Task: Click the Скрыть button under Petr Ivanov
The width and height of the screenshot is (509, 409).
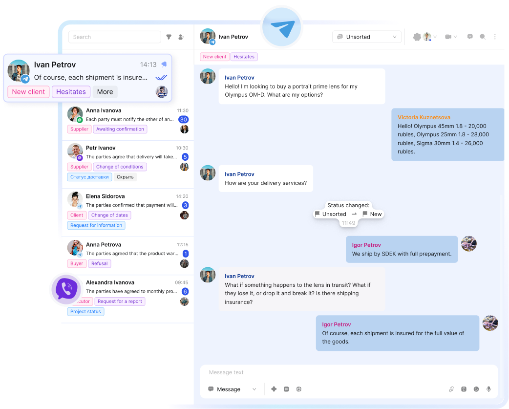Action: (126, 177)
